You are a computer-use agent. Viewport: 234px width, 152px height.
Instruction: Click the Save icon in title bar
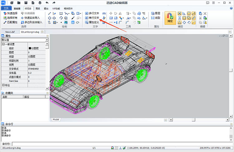click(x=26, y=3)
